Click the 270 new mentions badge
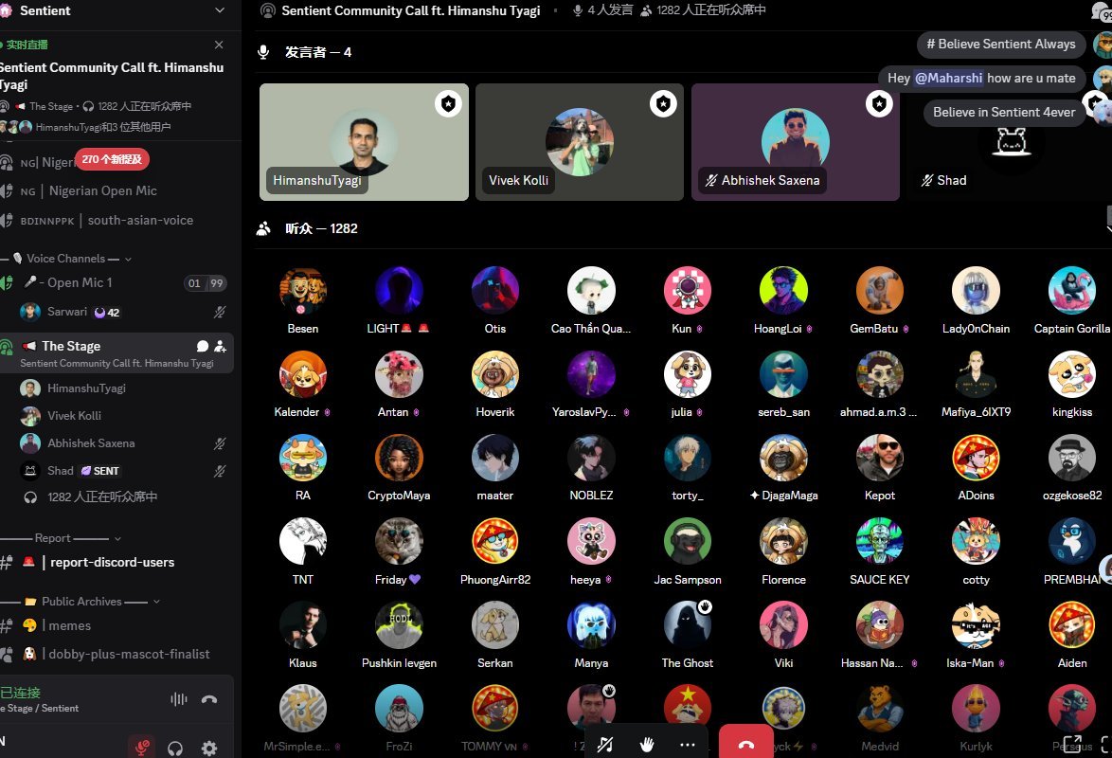This screenshot has height=758, width=1112. pyautogui.click(x=112, y=159)
